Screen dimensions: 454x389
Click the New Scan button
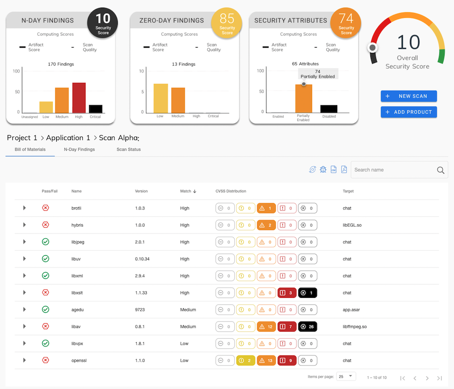pyautogui.click(x=409, y=96)
